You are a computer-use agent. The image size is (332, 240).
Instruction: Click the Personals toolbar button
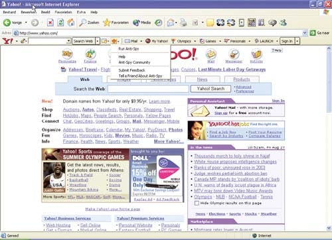[x=235, y=41]
